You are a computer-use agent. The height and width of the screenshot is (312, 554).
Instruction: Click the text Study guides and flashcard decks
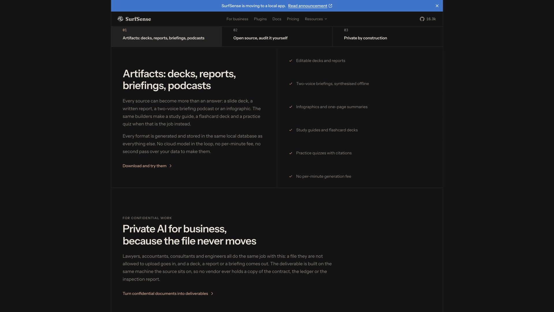[327, 130]
